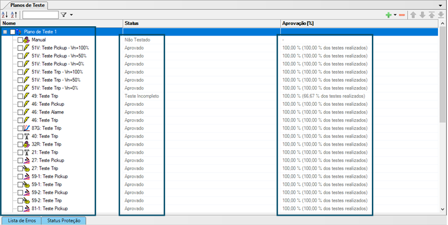Move selected test to bottom

[441, 15]
